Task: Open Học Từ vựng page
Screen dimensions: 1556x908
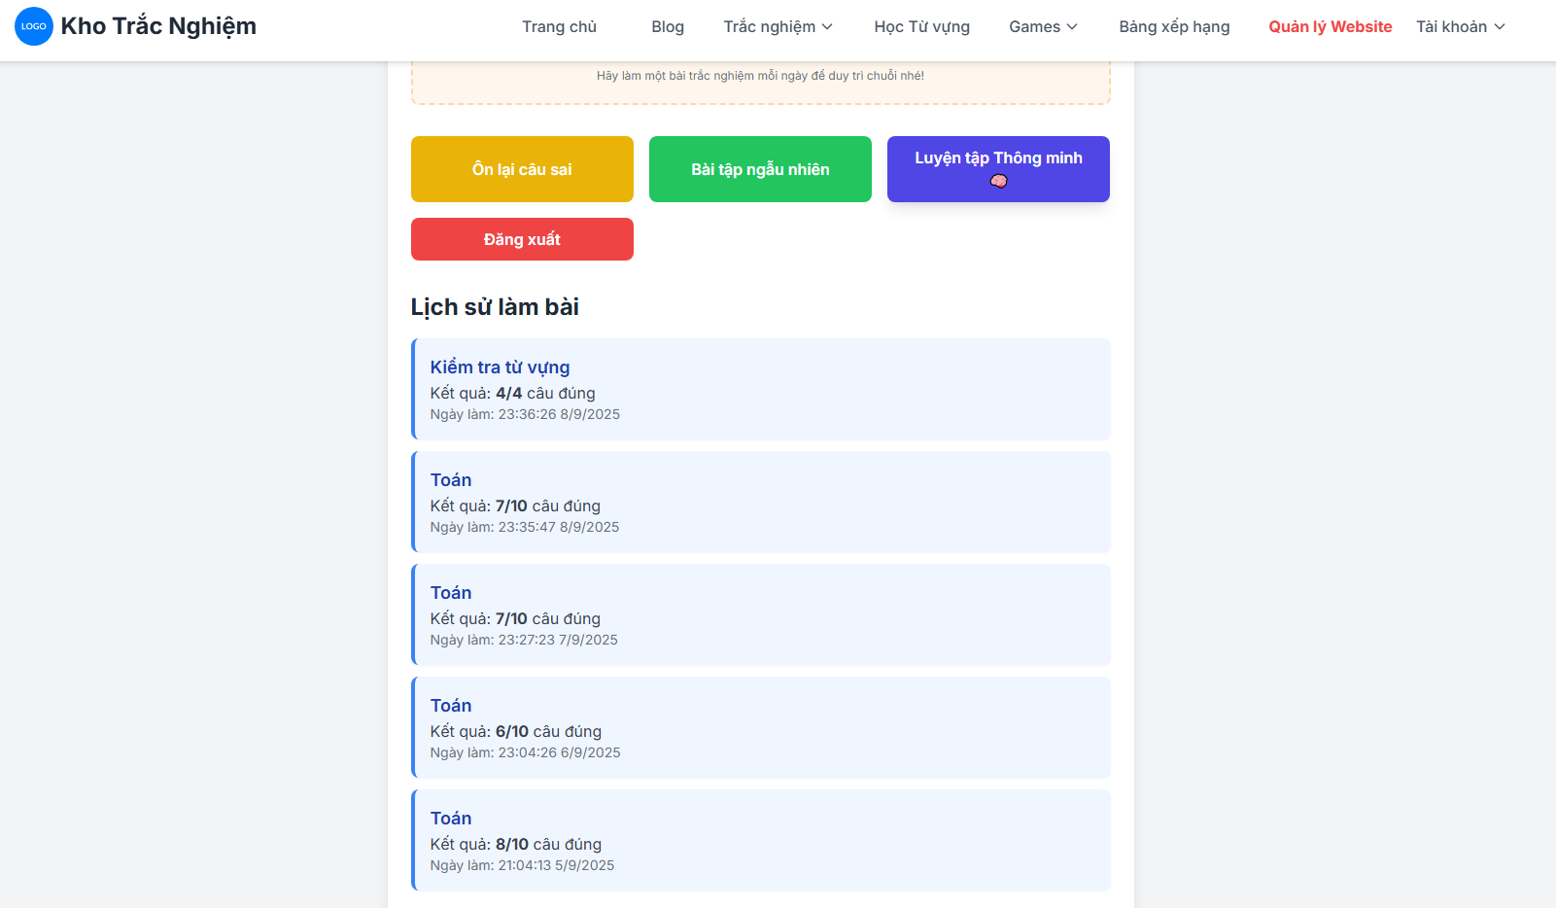Action: click(x=921, y=27)
